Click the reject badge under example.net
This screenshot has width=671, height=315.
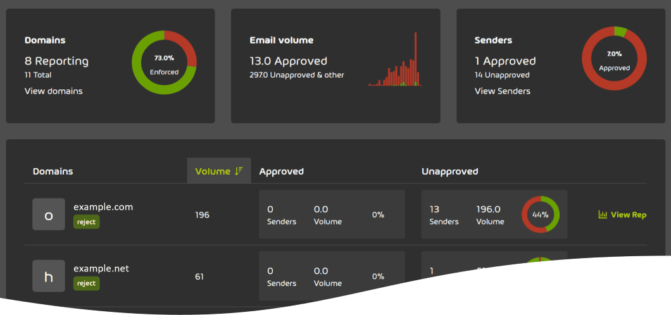[86, 283]
